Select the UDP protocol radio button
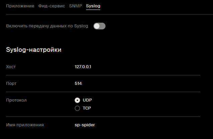The width and height of the screenshot is (213, 139). [77, 100]
